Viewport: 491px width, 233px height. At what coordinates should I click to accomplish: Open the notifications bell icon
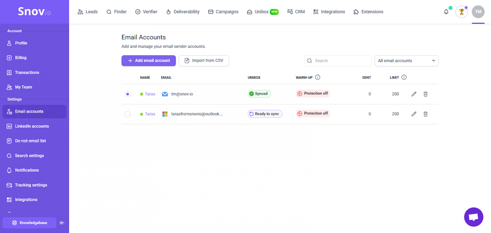(x=446, y=12)
